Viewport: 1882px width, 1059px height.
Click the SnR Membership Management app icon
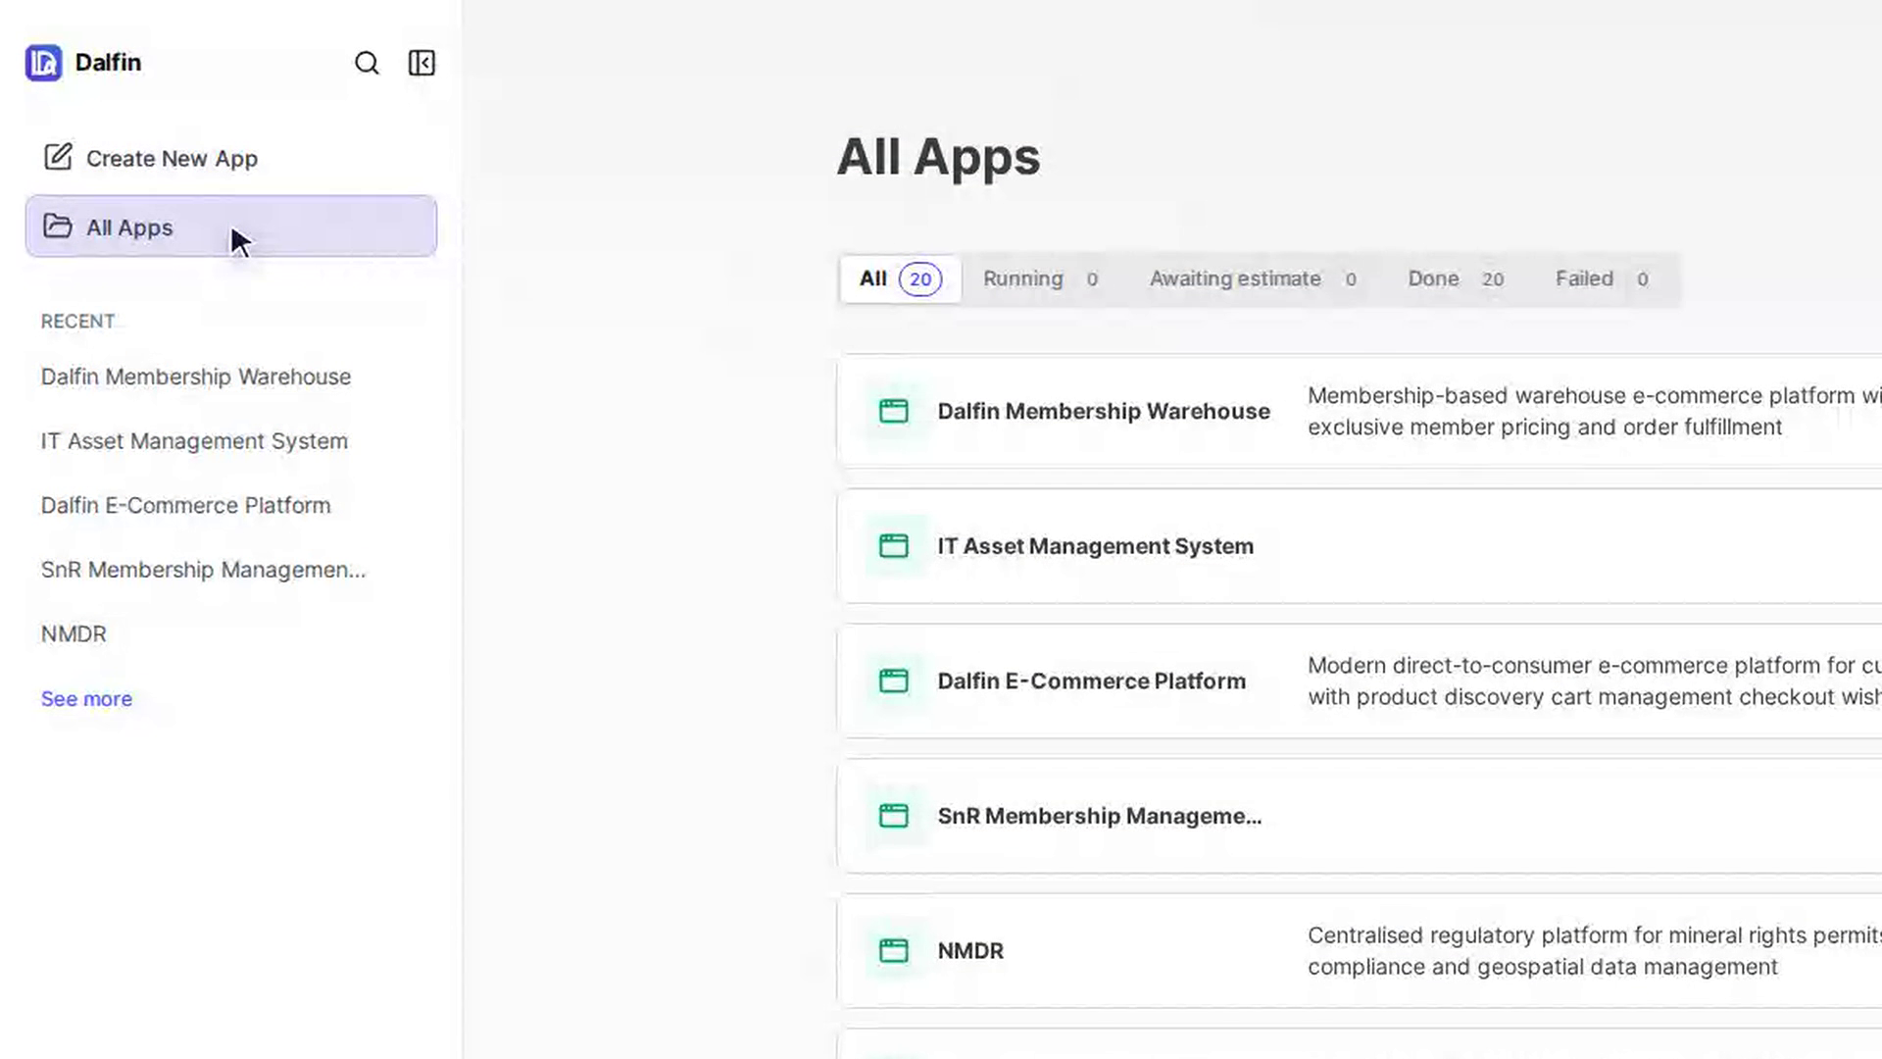893,816
